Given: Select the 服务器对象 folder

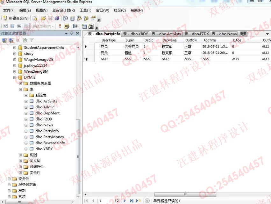Looking at the screenshot, I should click(27, 185).
